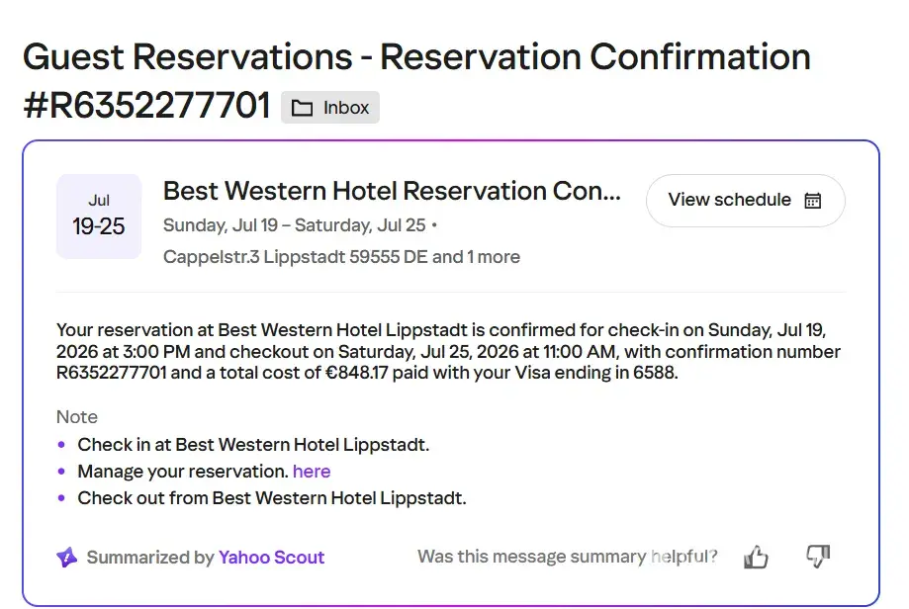Click the reservation summary paragraph

click(x=448, y=351)
